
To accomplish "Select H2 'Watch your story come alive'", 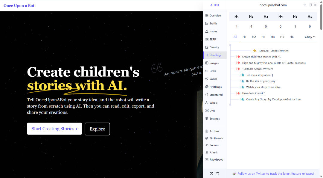I will (x=260, y=87).
